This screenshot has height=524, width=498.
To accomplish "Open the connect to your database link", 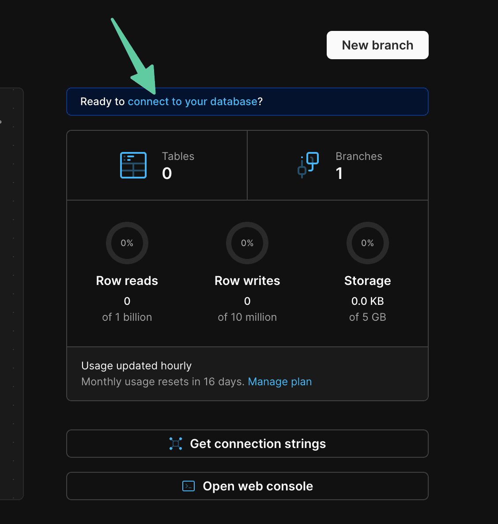I will [x=192, y=102].
